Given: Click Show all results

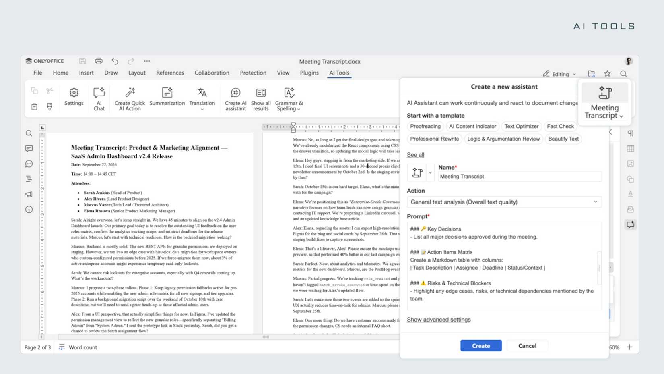Looking at the screenshot, I should coord(261,99).
